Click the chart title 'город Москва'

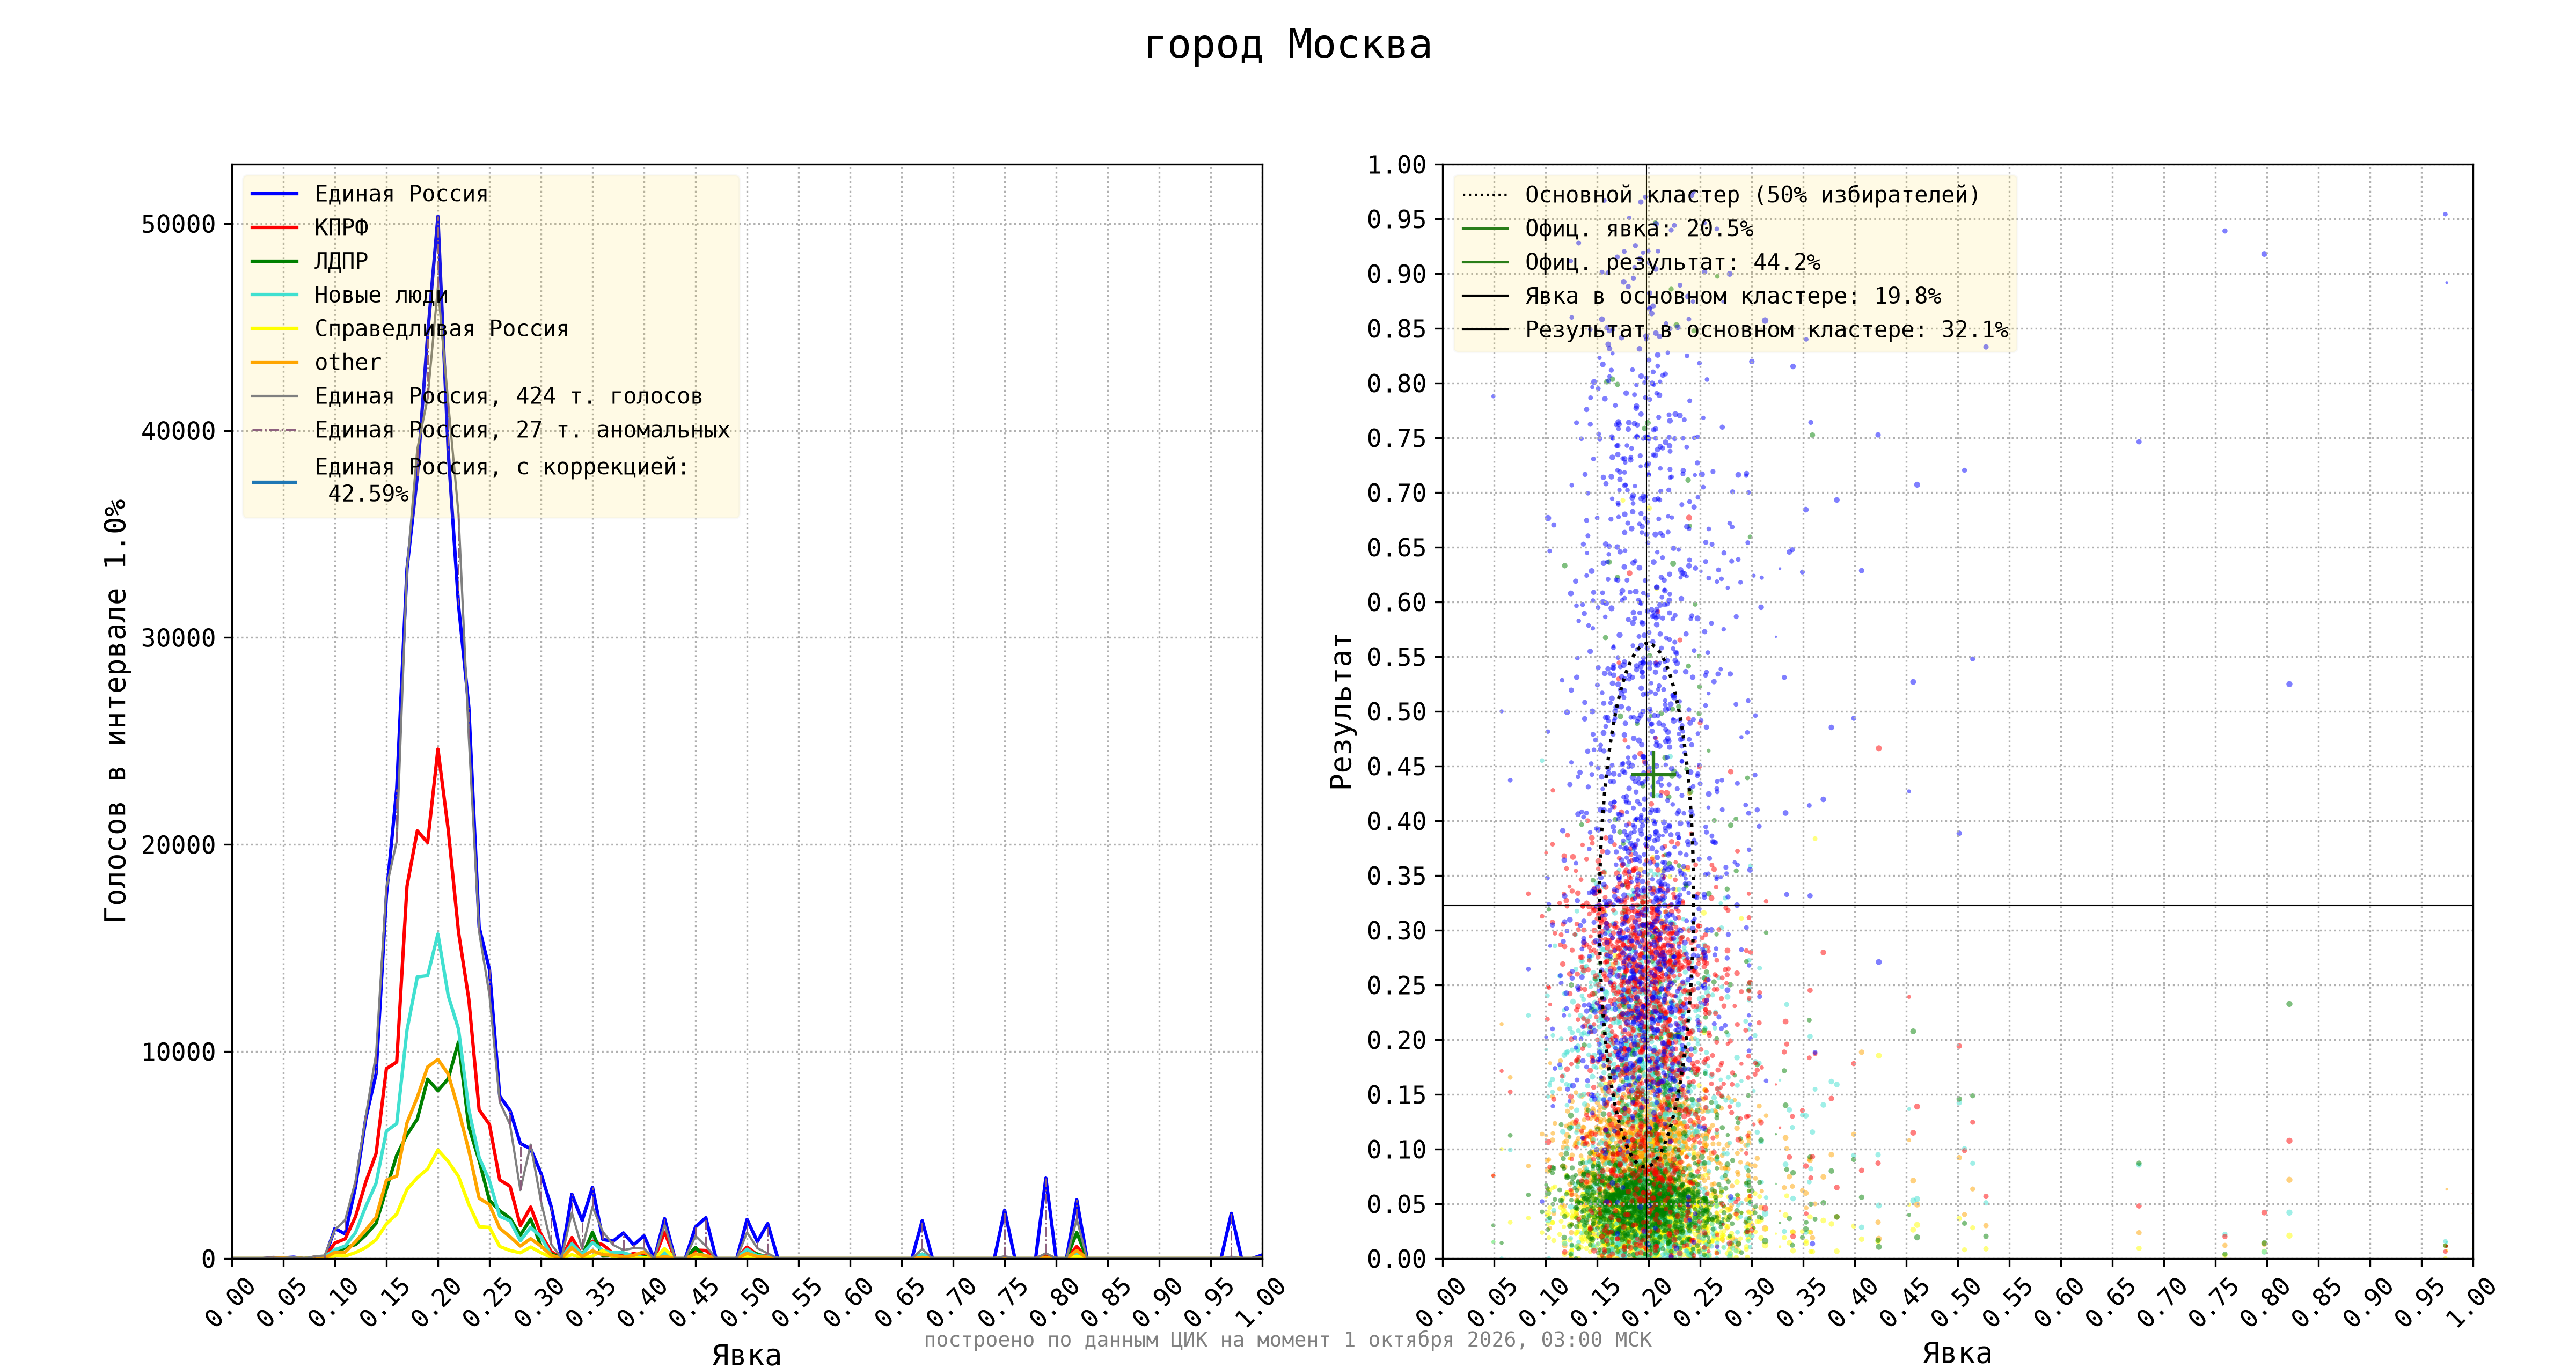1287,46
